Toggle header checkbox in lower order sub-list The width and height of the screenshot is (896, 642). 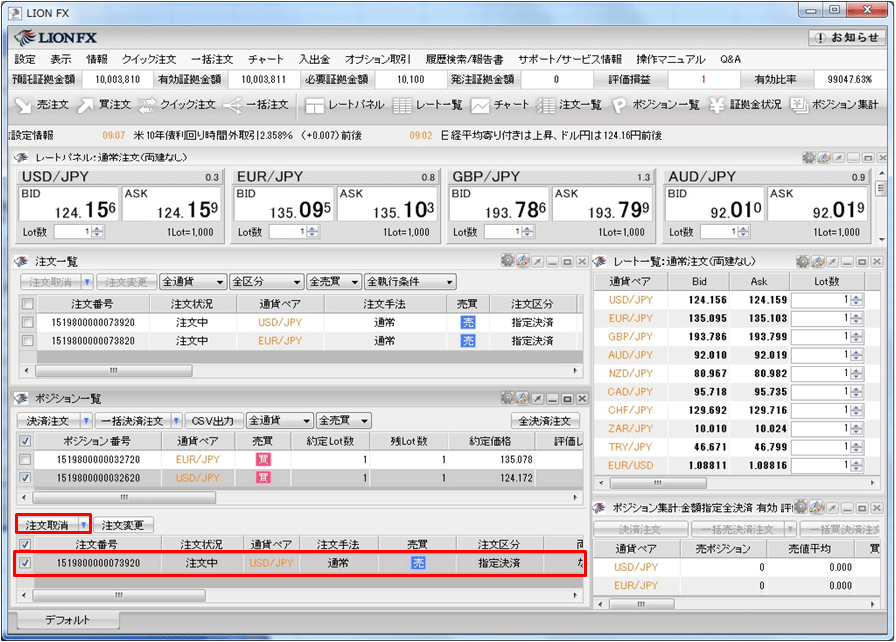tap(25, 545)
